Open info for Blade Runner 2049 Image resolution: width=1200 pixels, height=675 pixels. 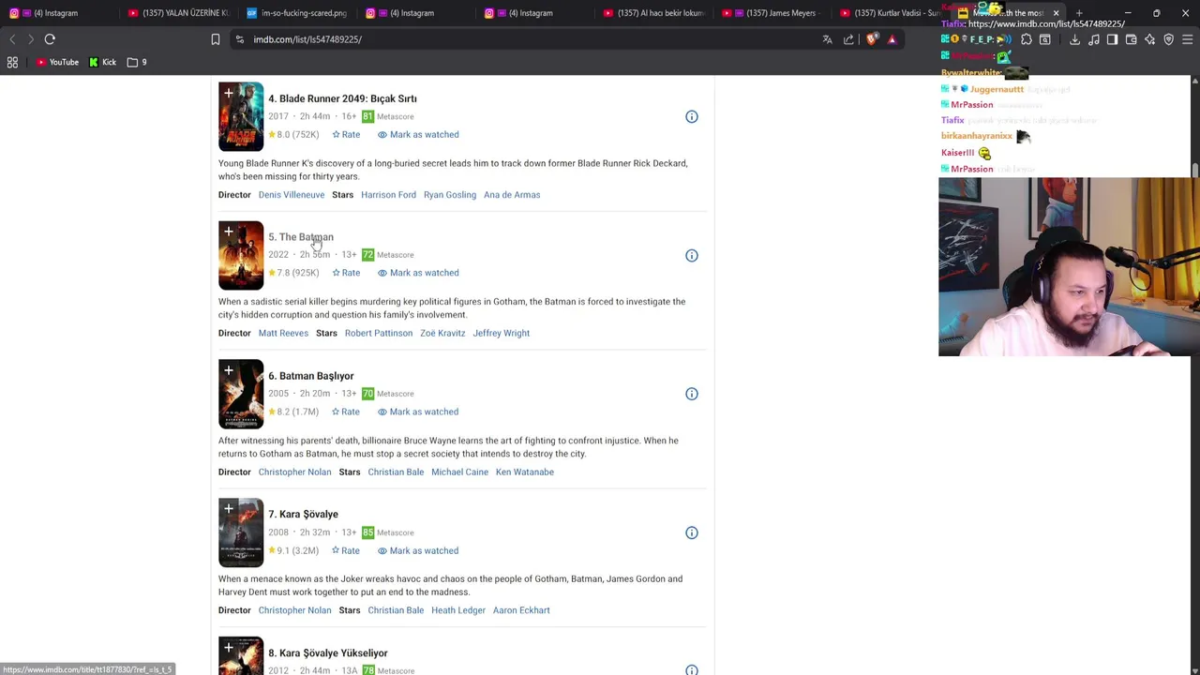point(691,116)
